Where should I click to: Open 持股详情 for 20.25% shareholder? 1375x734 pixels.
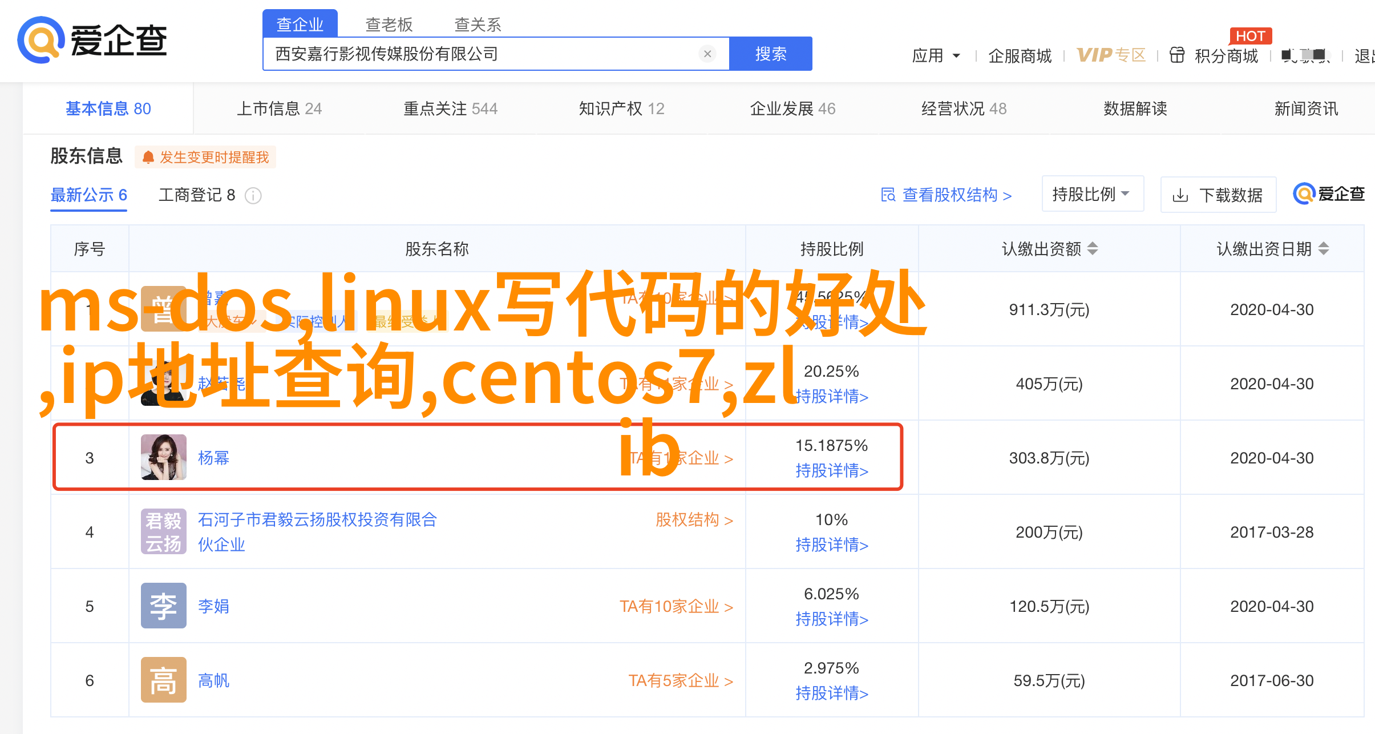click(832, 397)
